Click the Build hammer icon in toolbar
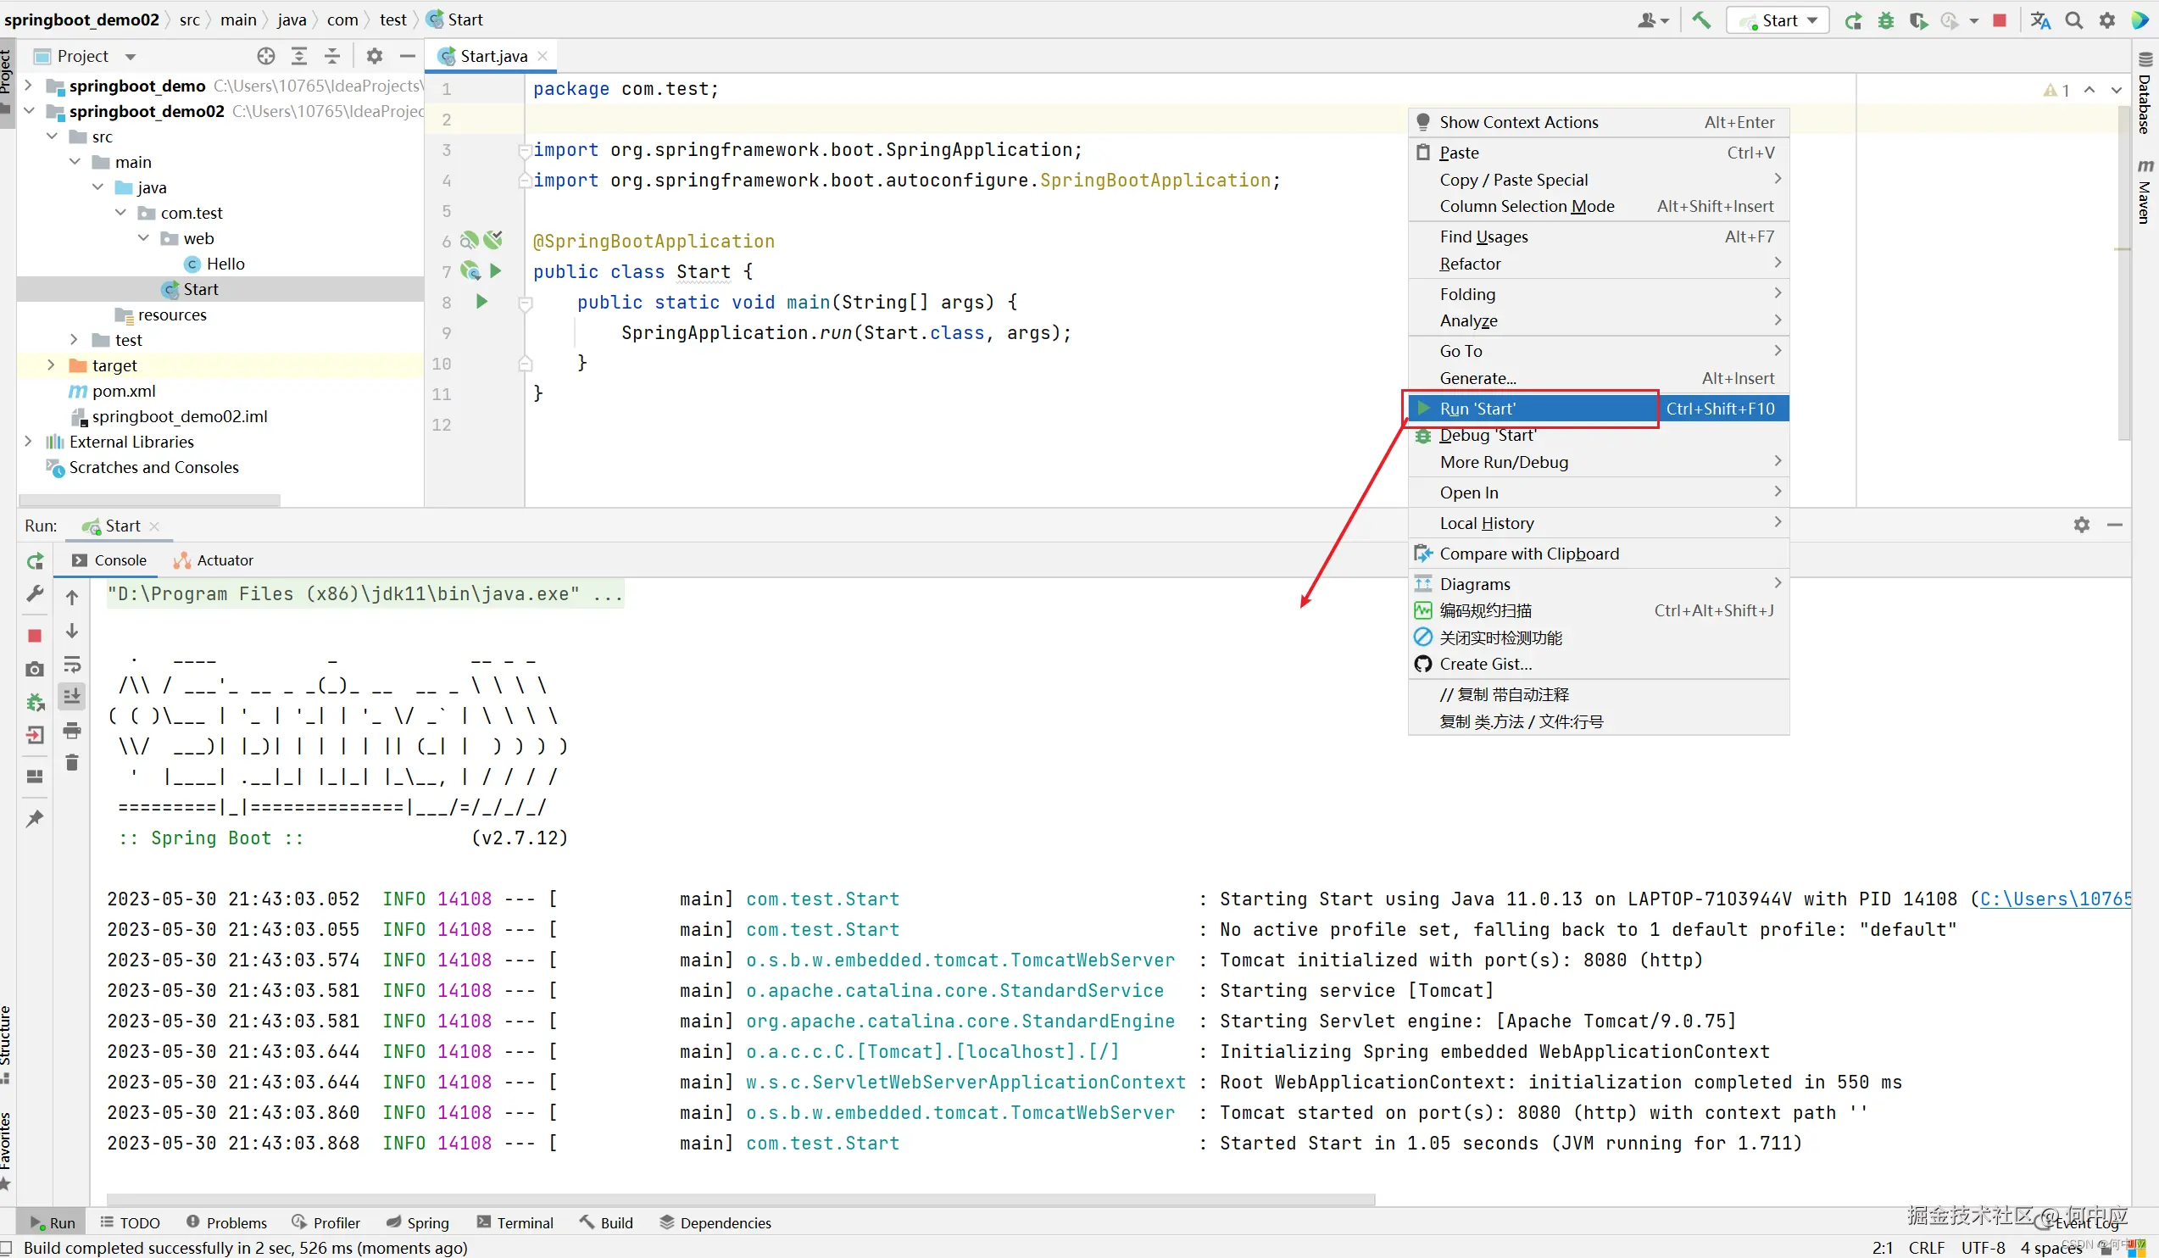This screenshot has width=2159, height=1258. (1701, 19)
